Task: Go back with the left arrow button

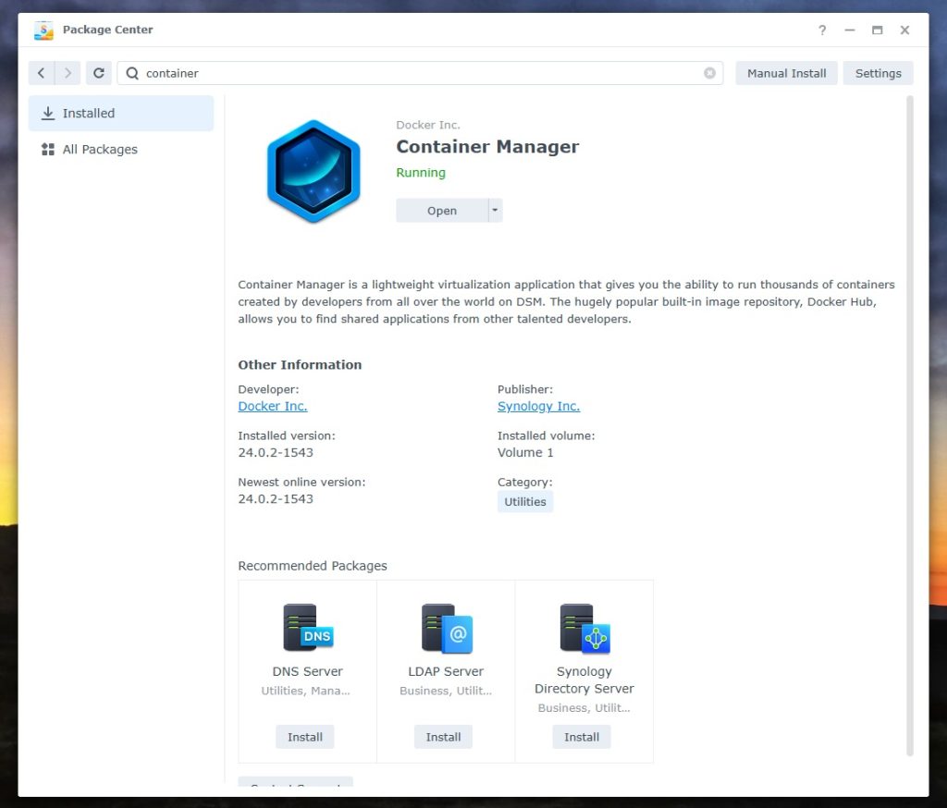Action: (41, 73)
